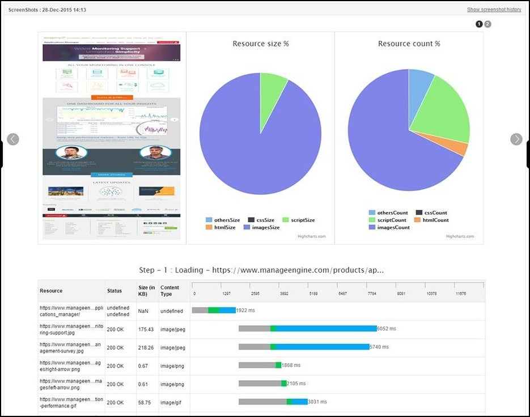This screenshot has width=530, height=417.
Task: Toggle cssCount legend item
Action: click(431, 212)
